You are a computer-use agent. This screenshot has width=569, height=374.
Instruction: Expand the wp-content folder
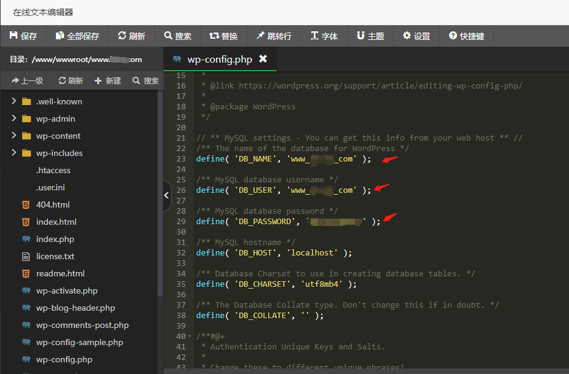click(14, 136)
